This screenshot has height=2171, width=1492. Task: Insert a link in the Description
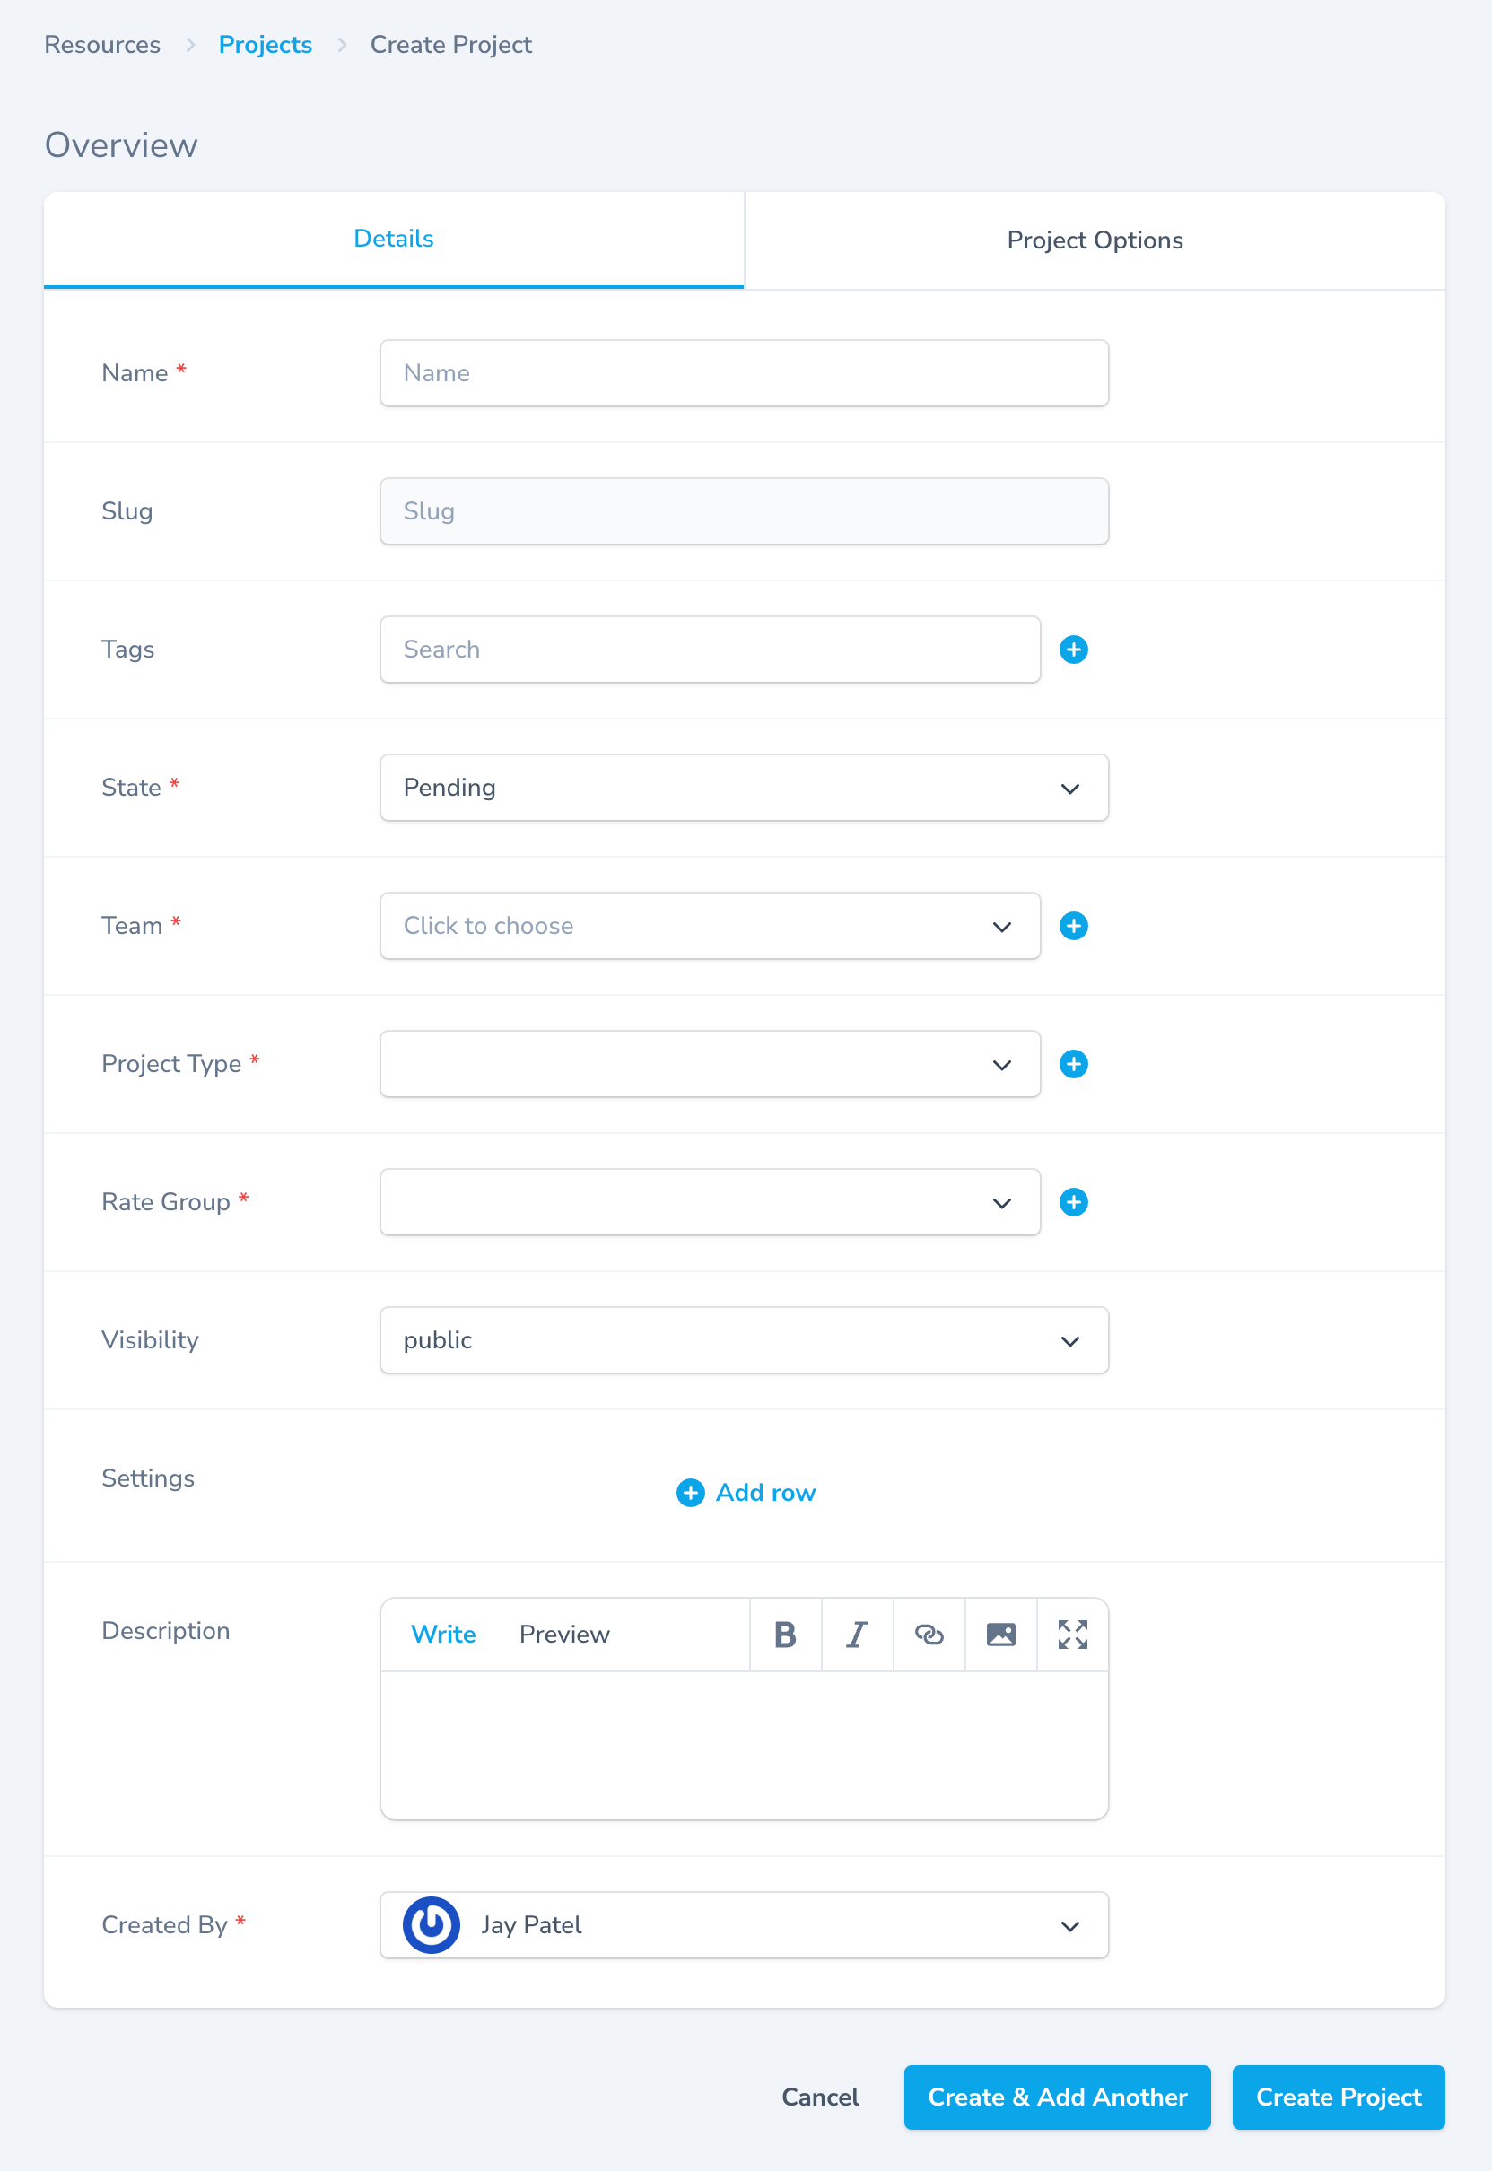(x=929, y=1634)
